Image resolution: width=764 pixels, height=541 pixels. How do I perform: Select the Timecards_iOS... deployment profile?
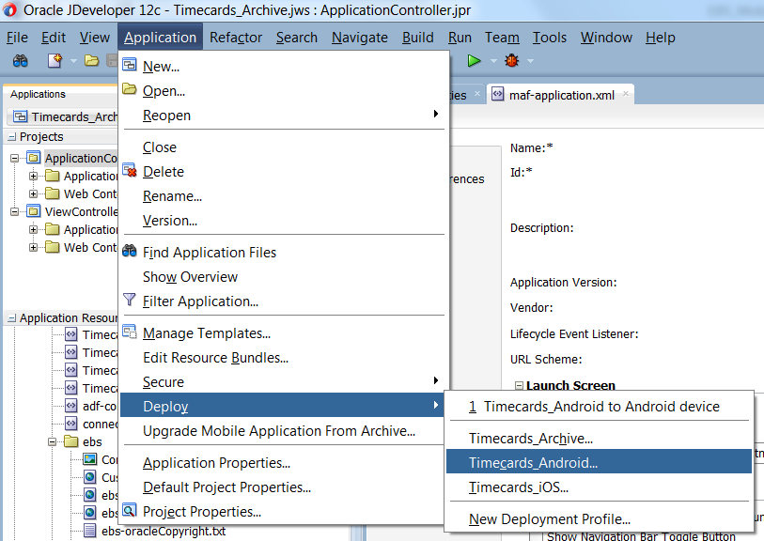point(599,487)
